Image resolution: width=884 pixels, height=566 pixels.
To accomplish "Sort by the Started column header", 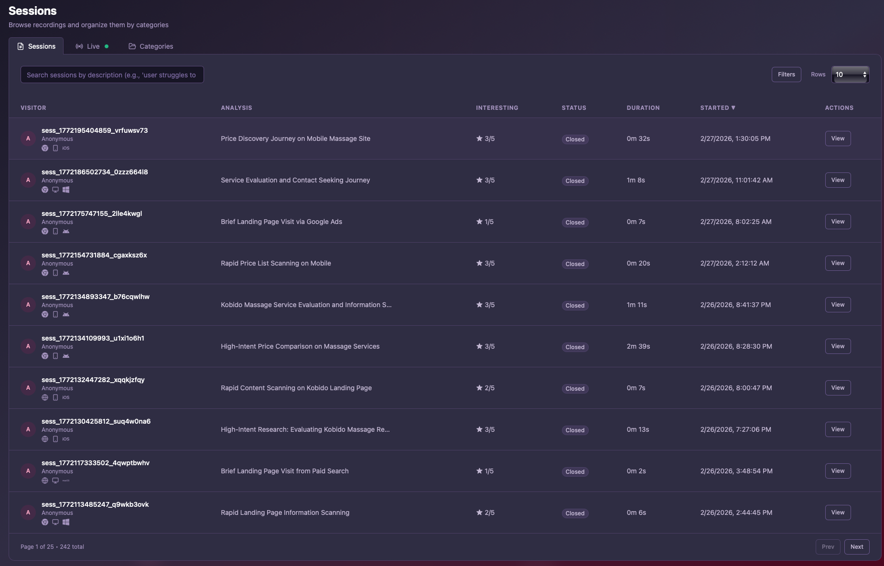I will pyautogui.click(x=717, y=108).
